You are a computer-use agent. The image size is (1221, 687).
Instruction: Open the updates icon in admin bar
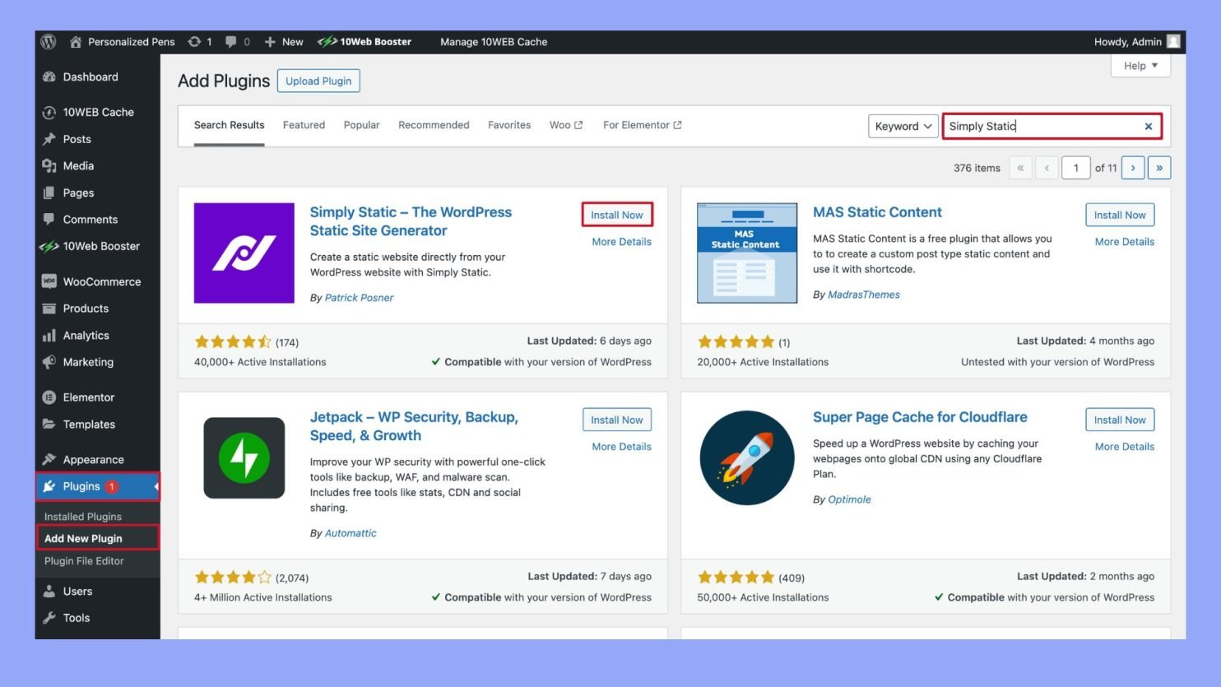click(x=195, y=41)
